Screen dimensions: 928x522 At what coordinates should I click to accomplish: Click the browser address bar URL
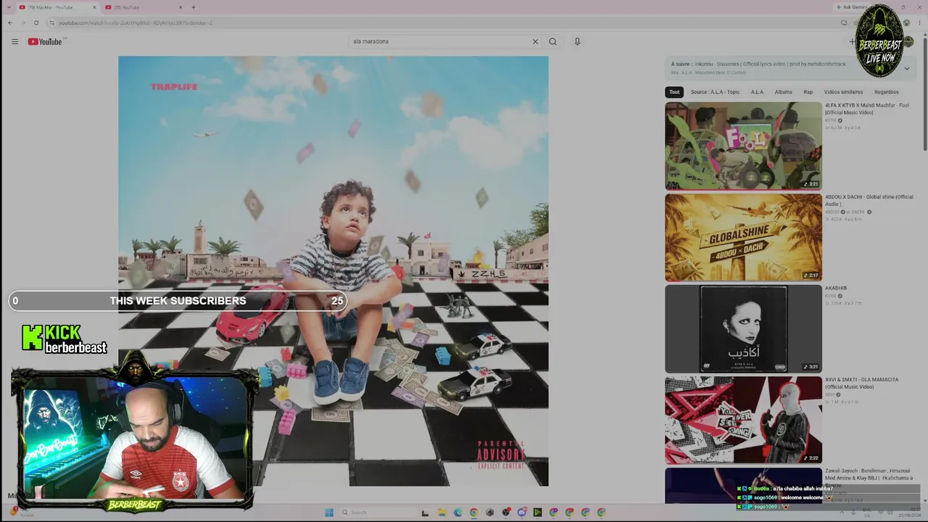coord(135,22)
